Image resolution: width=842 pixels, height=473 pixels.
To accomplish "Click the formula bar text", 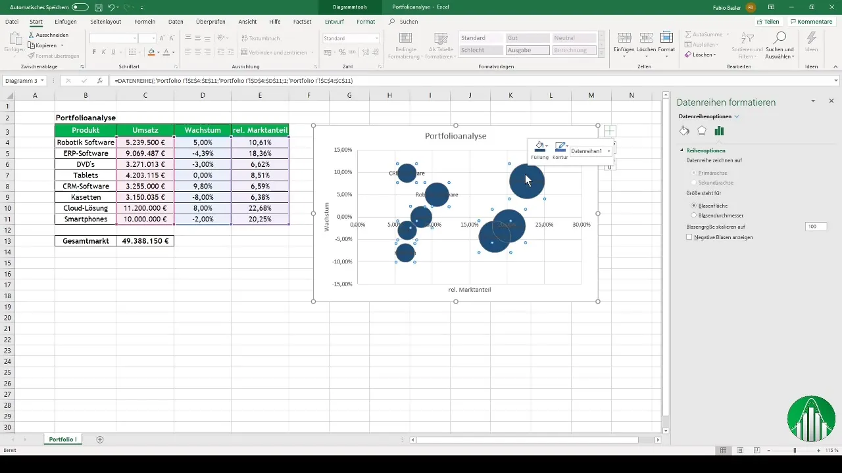I will [234, 81].
